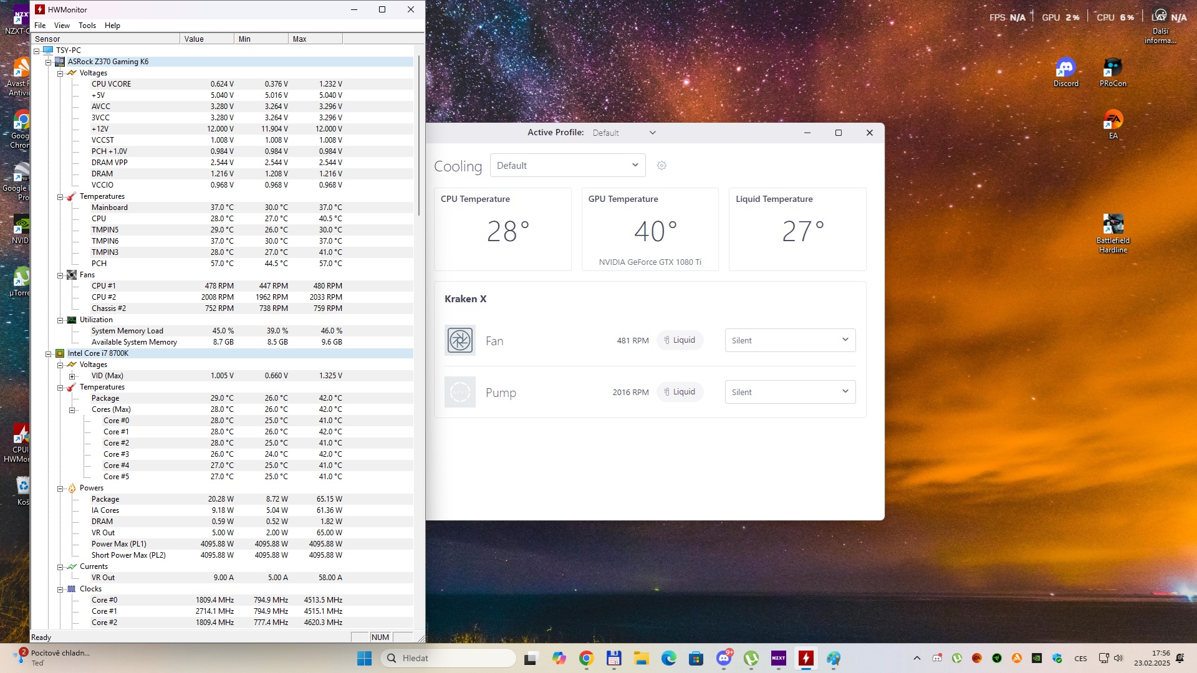The width and height of the screenshot is (1197, 673).
Task: Click the Kraken X fan icon
Action: click(x=460, y=340)
